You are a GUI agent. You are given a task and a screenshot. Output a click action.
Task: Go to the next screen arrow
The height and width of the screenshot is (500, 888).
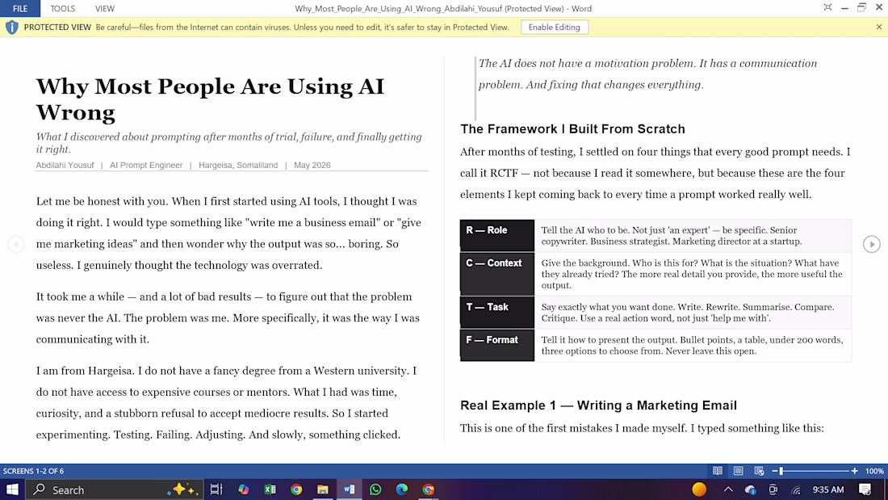[x=872, y=244]
